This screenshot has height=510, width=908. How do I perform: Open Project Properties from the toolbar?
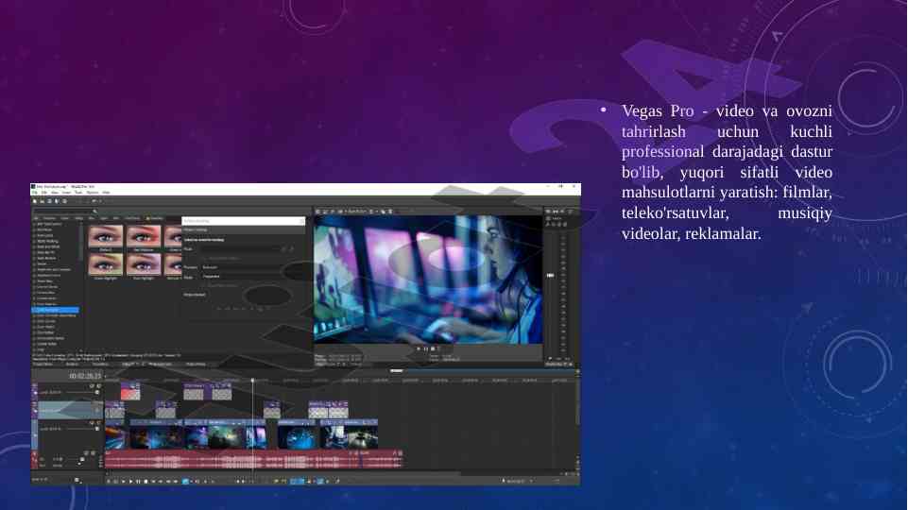pyautogui.click(x=64, y=201)
